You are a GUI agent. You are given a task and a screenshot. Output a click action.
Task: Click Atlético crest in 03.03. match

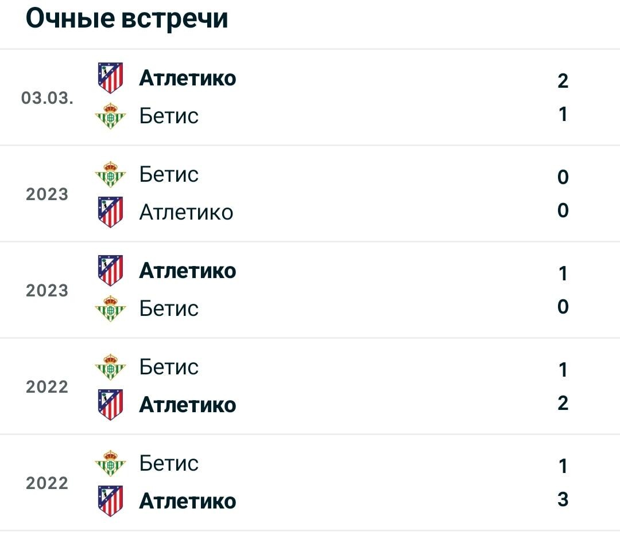click(110, 78)
